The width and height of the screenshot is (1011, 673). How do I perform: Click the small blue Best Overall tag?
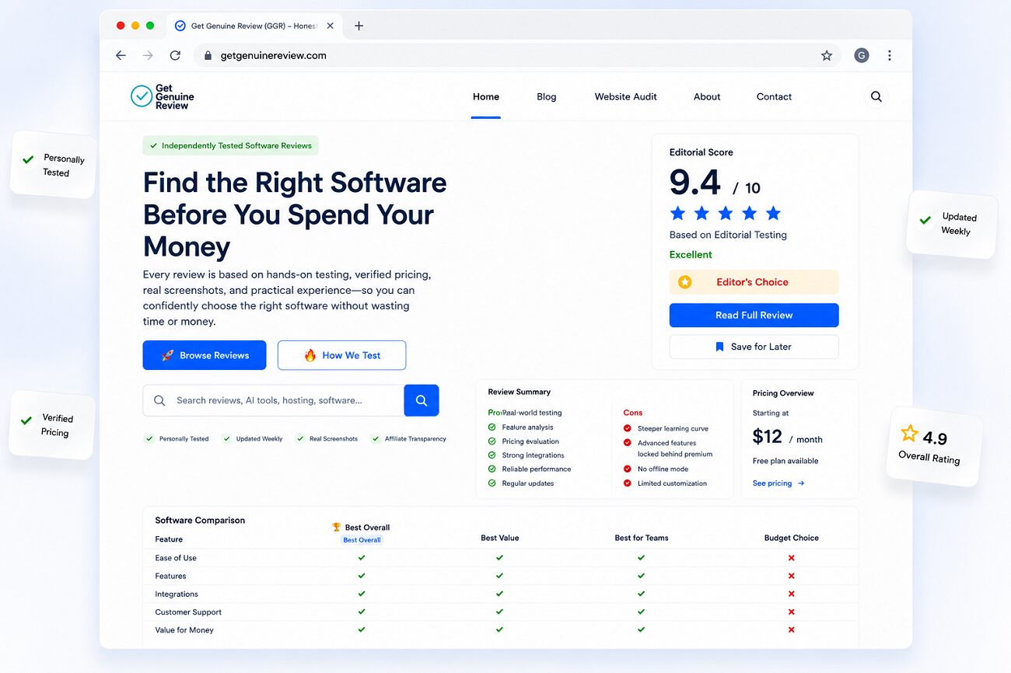tap(362, 540)
